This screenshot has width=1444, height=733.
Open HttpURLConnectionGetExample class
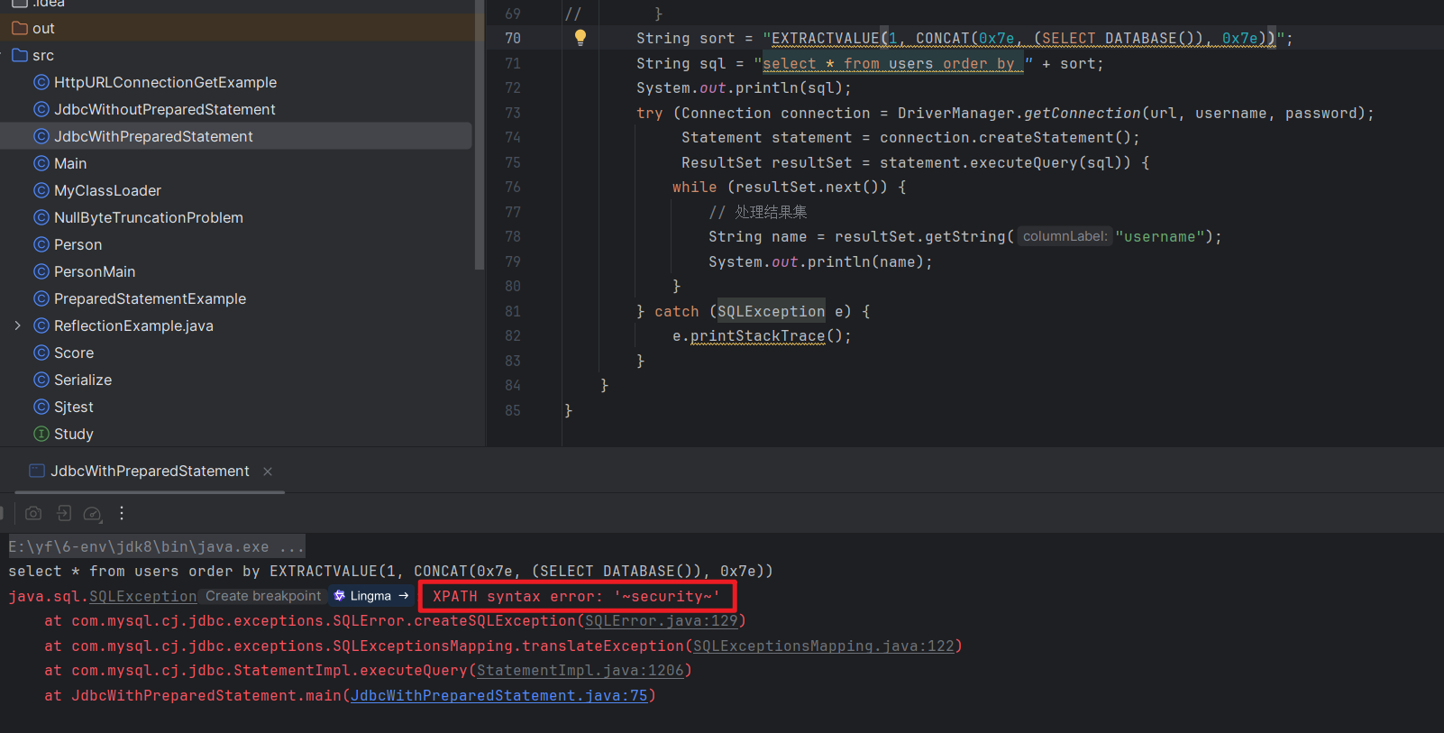(165, 82)
